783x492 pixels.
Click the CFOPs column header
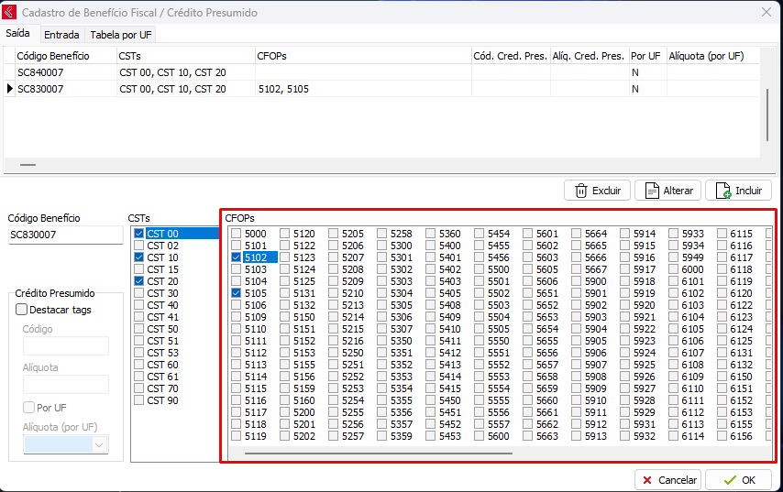(362, 56)
